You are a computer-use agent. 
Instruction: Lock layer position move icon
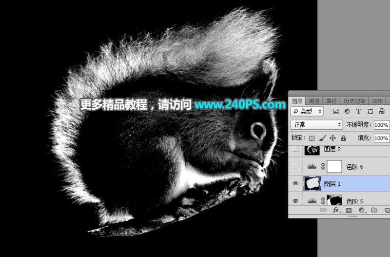pos(333,138)
